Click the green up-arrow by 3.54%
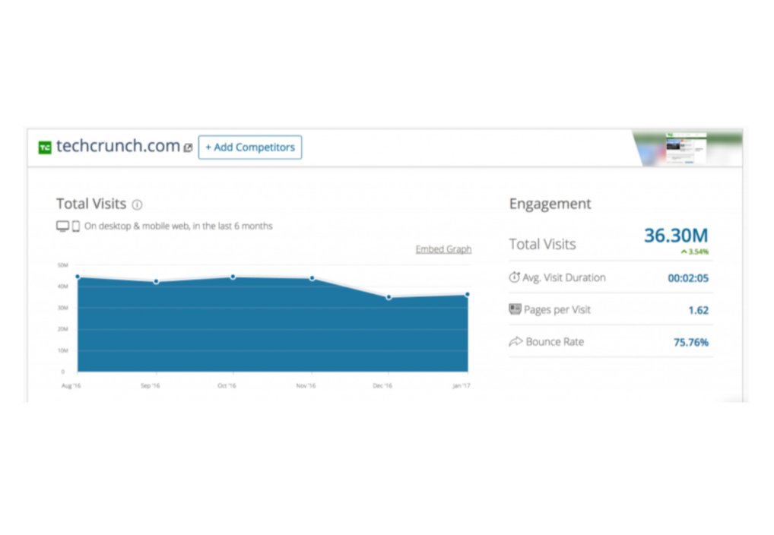The image size is (774, 535). (684, 252)
